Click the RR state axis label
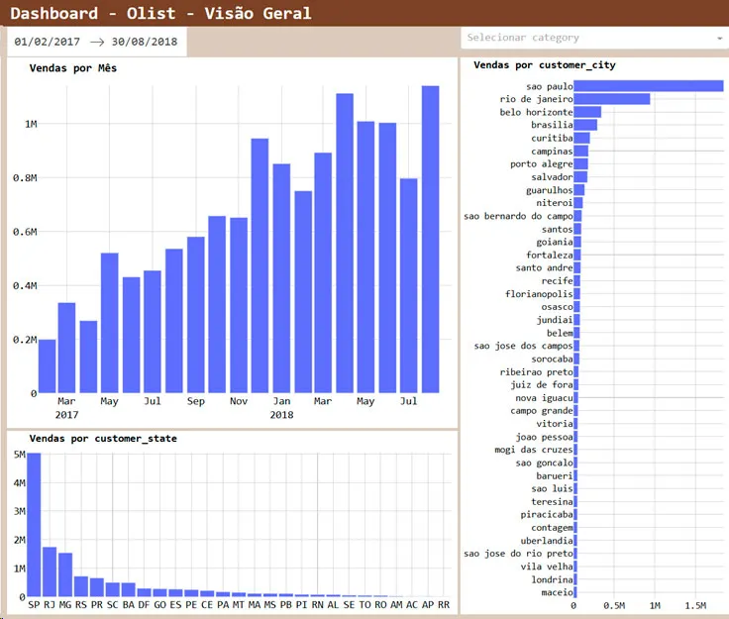 [x=444, y=604]
